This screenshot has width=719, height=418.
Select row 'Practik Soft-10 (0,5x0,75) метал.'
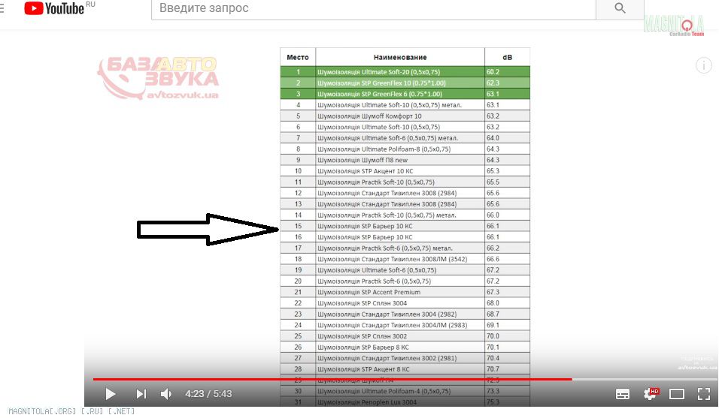point(405,215)
